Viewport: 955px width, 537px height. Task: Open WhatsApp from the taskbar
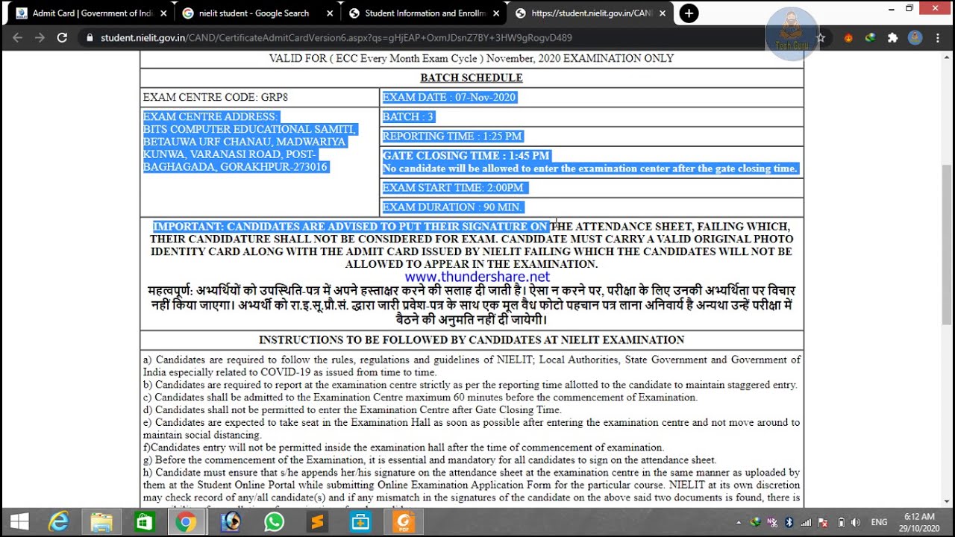[275, 522]
